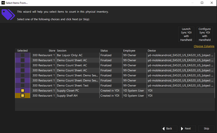This screenshot has width=217, height=133.
Task: Click the Store column header
Action: coord(52,51)
